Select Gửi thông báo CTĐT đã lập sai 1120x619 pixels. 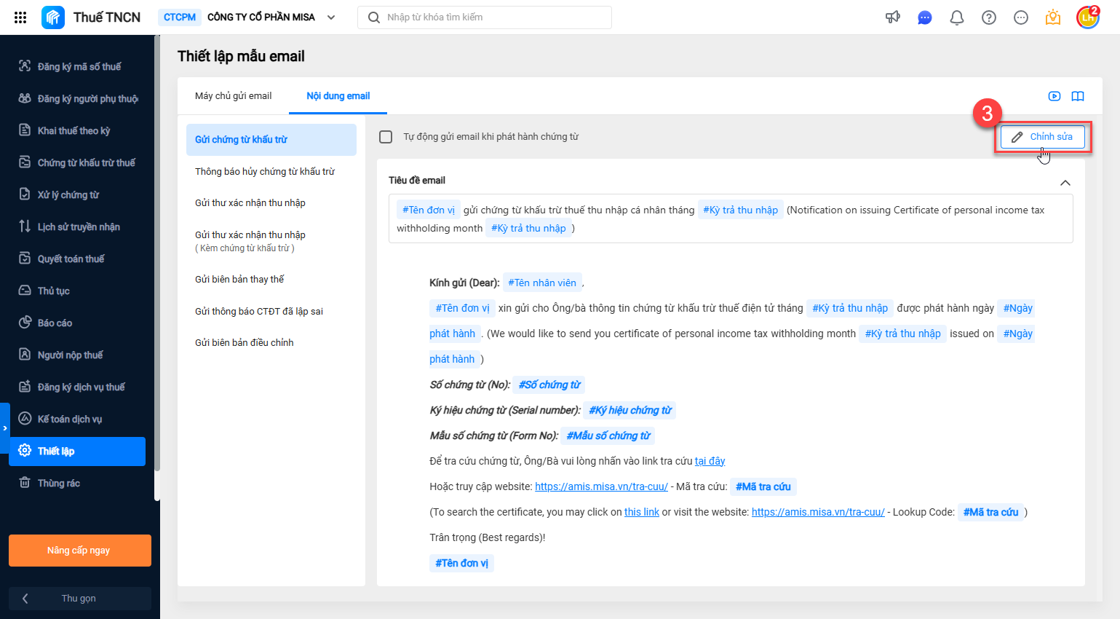271,312
